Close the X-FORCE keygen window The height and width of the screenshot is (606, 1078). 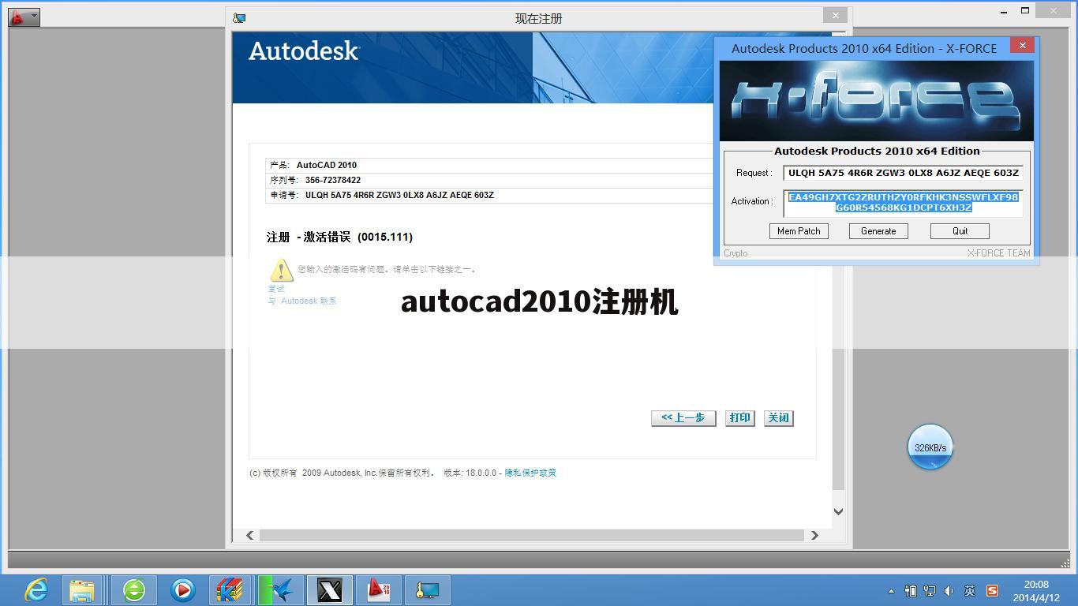[x=1023, y=46]
